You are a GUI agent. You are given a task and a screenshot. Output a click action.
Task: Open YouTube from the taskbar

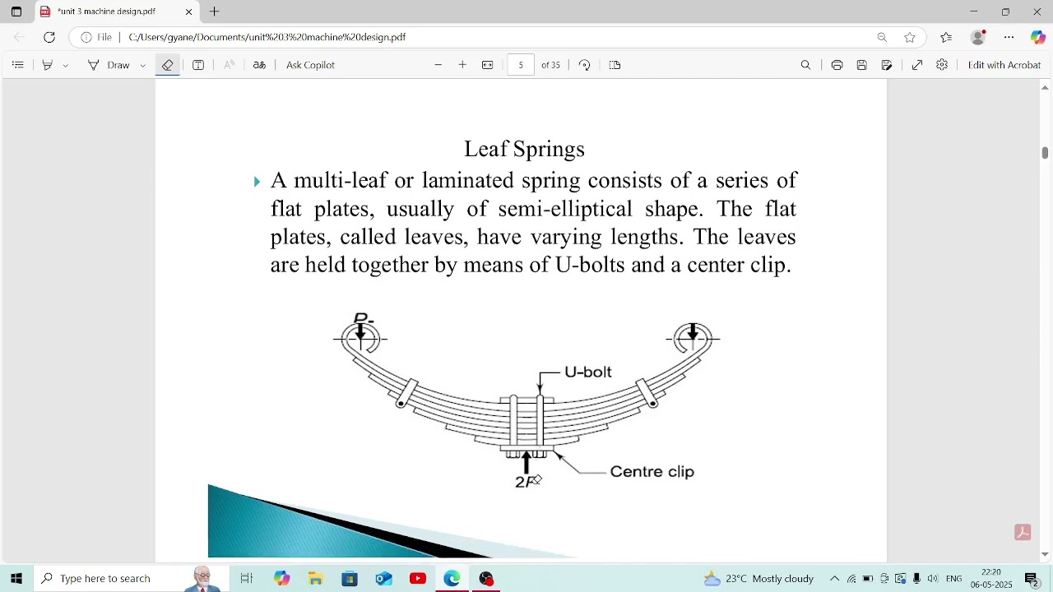tap(418, 579)
